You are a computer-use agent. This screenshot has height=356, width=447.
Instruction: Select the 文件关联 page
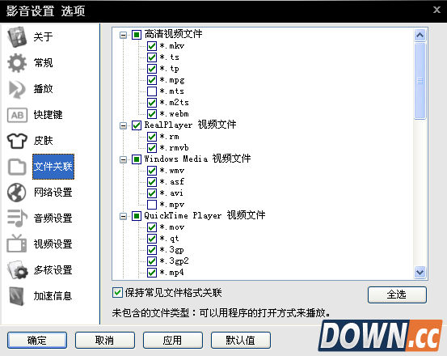(x=53, y=167)
